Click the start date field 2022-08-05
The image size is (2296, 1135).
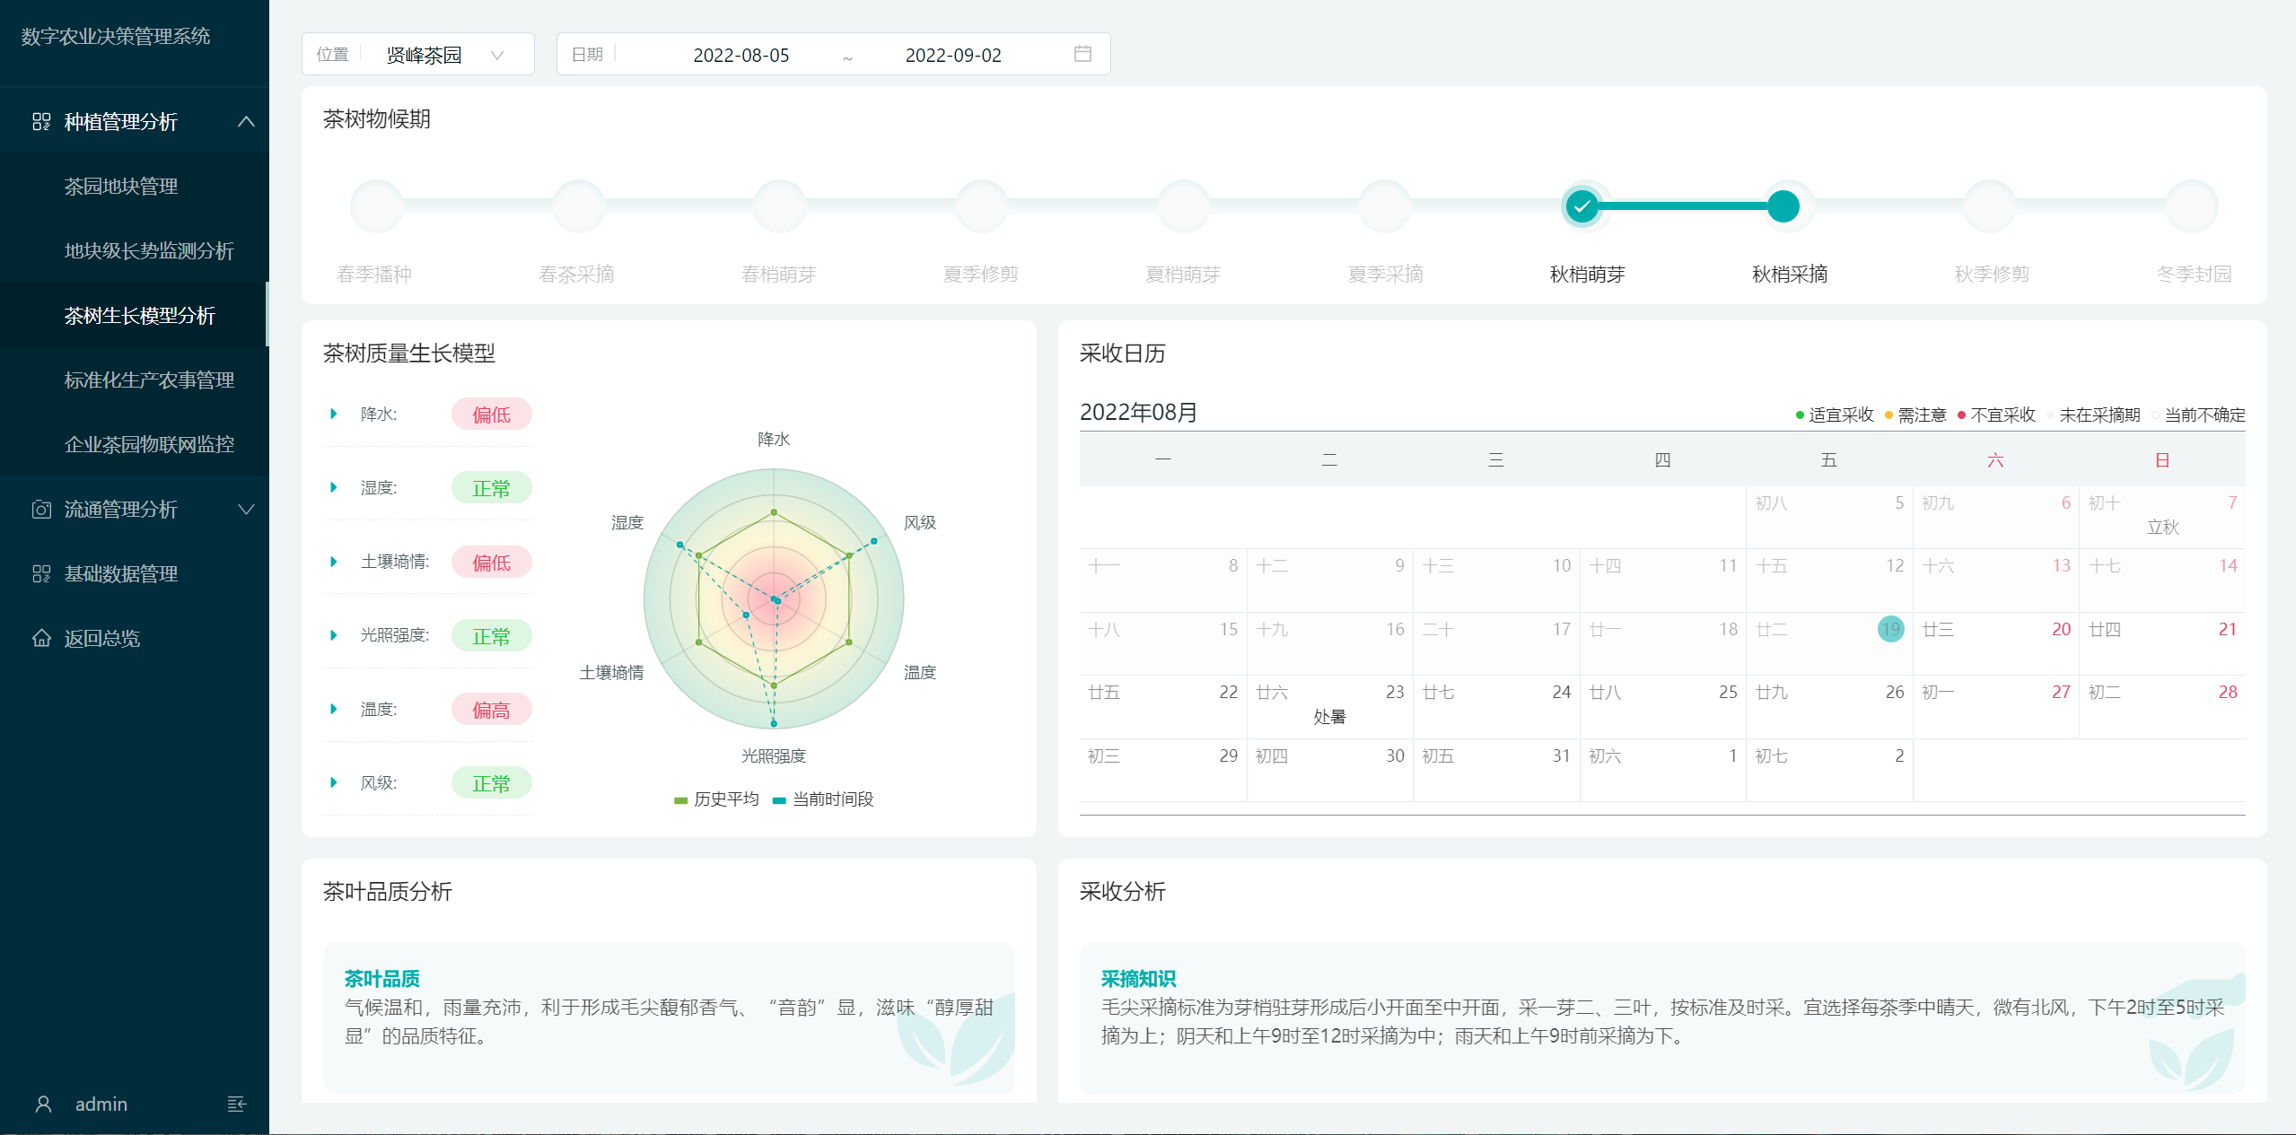(x=741, y=55)
